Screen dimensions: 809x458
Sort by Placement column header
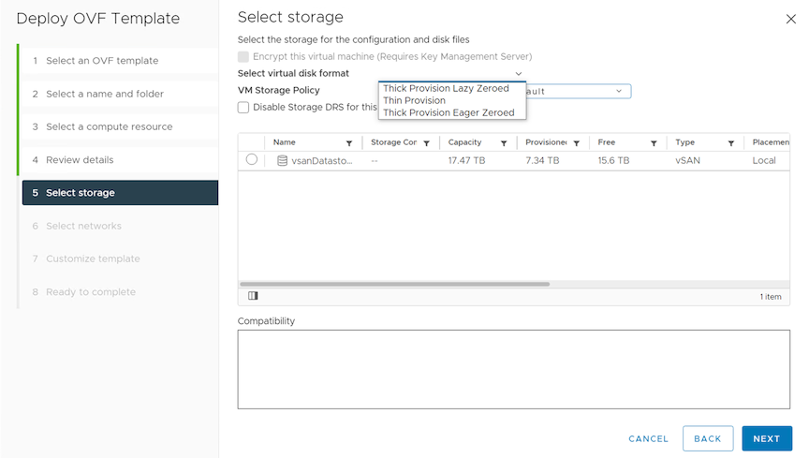[x=771, y=142]
